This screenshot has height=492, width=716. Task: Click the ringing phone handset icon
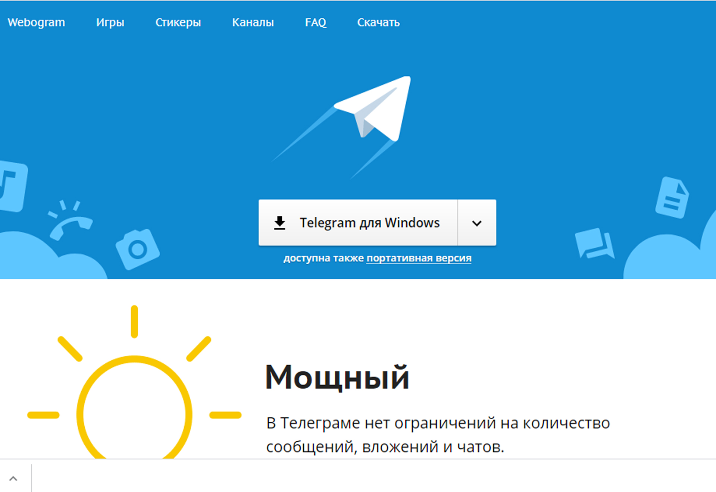[x=70, y=222]
